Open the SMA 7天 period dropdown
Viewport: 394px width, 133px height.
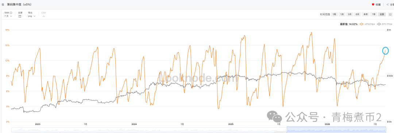pyautogui.click(x=8, y=16)
